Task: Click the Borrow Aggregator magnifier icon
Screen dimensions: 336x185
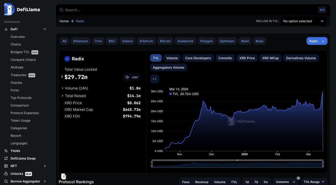Action: tap(6, 181)
